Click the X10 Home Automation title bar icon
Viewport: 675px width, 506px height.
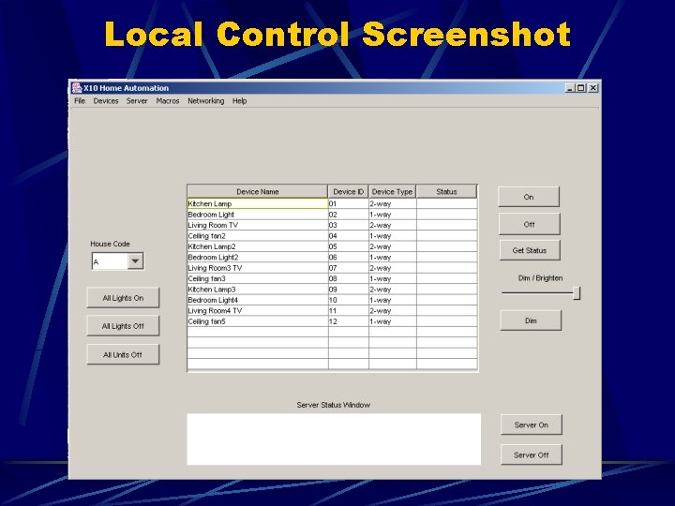[77, 88]
